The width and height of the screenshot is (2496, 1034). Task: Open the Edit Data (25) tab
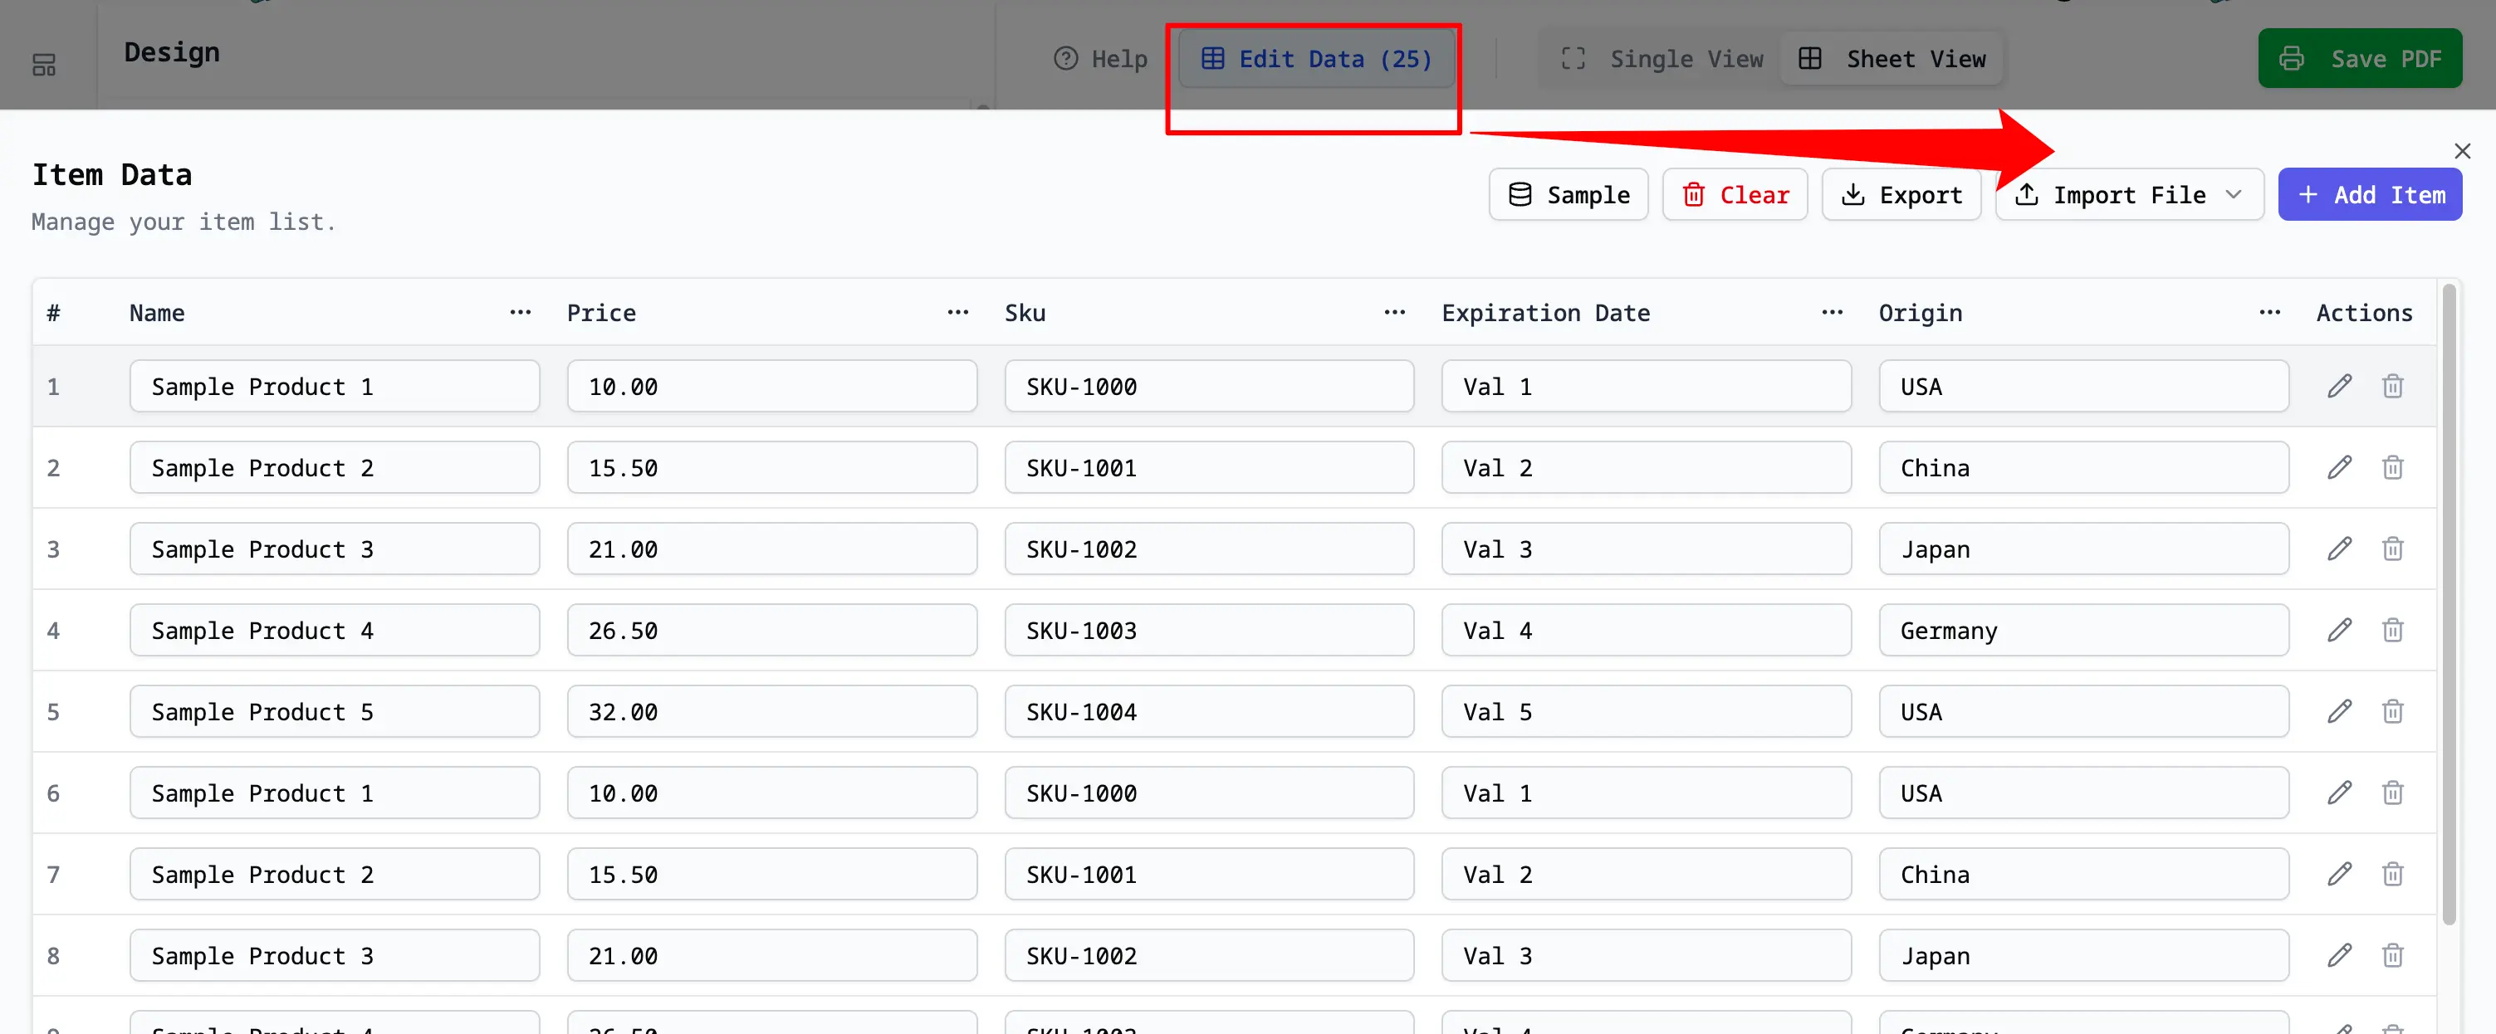tap(1316, 59)
